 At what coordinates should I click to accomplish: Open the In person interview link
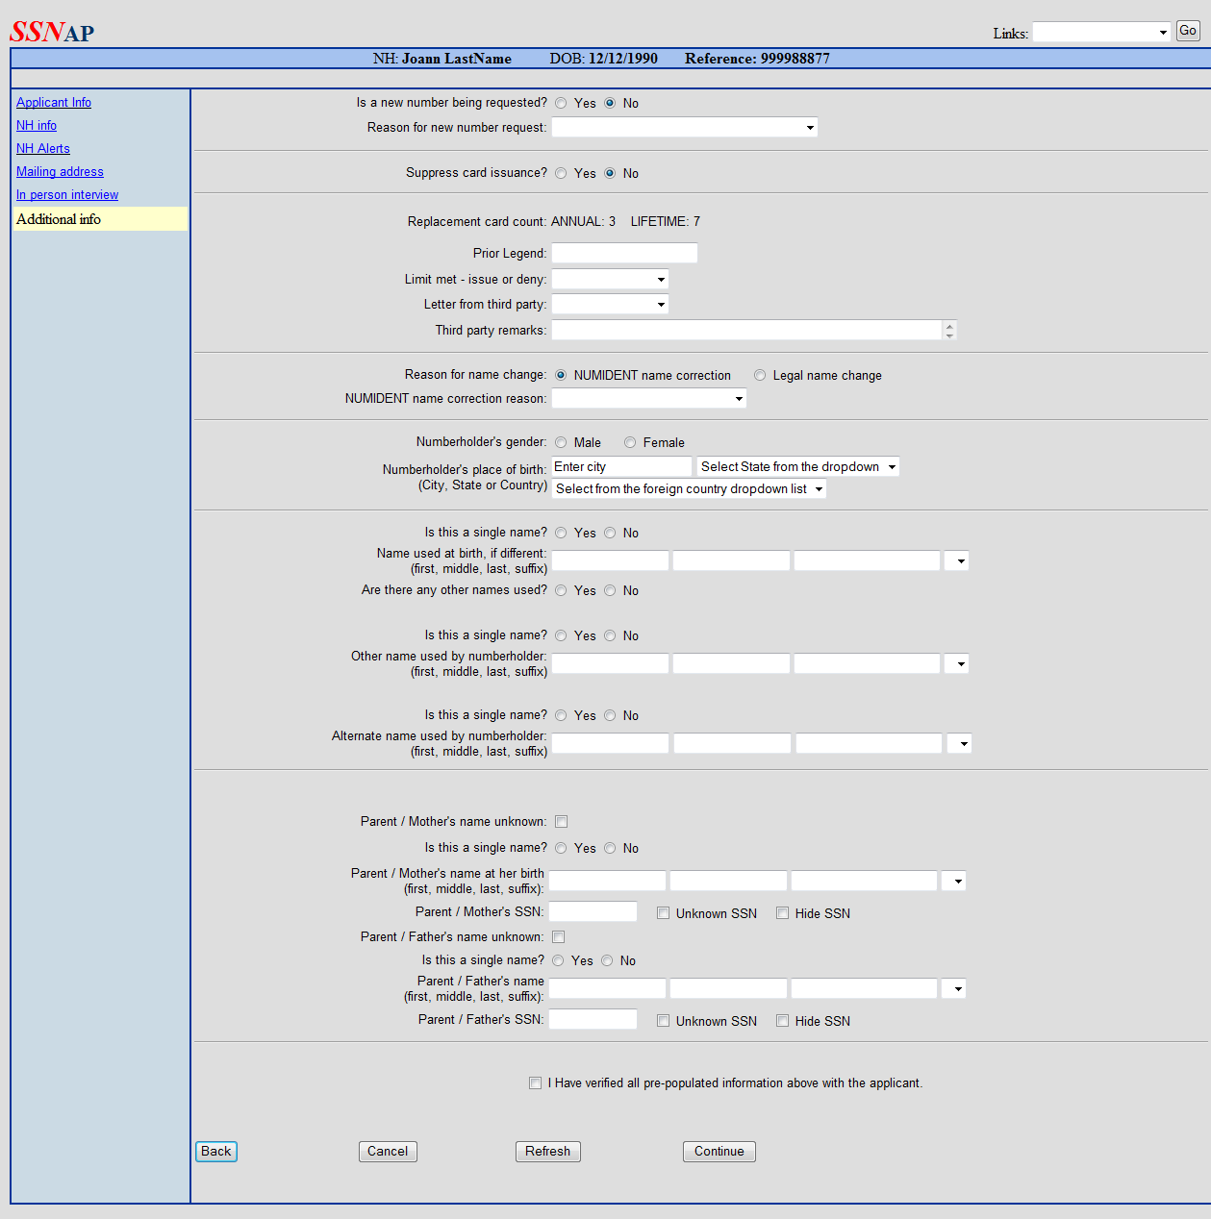67,195
